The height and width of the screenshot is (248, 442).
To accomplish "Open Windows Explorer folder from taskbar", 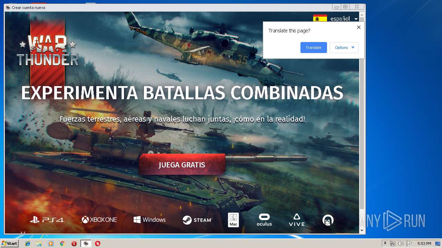I will pos(39,244).
